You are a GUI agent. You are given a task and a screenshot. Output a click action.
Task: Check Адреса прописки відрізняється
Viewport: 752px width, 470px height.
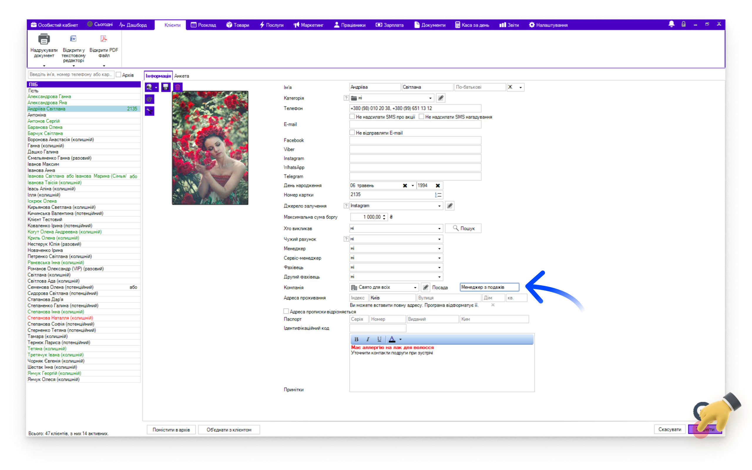click(x=286, y=311)
